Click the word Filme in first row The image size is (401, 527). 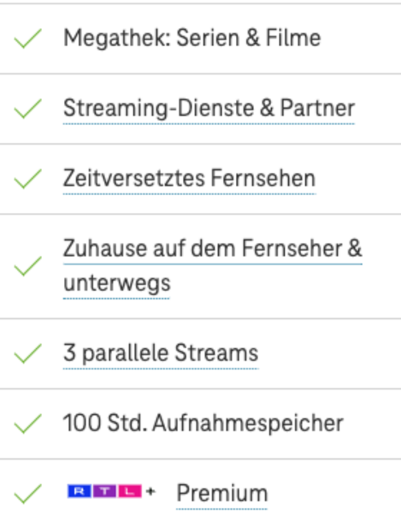pyautogui.click(x=294, y=37)
